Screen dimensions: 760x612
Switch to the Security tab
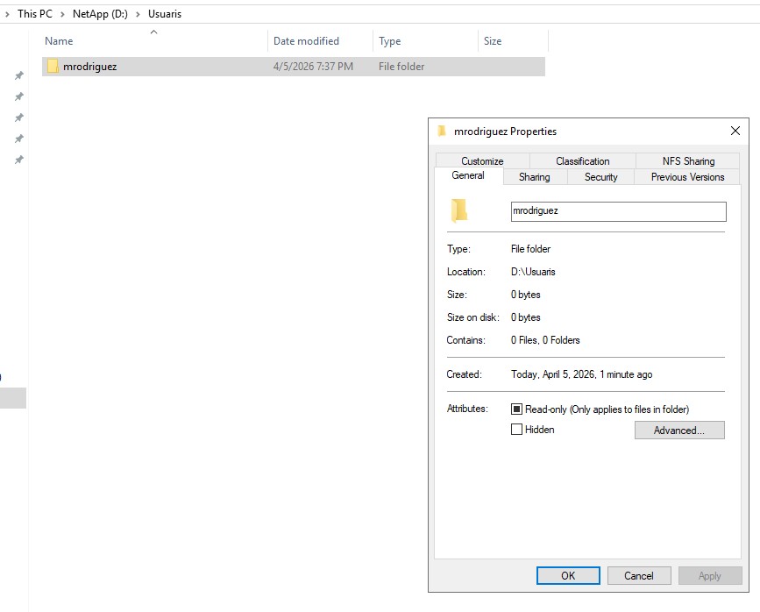[x=600, y=177]
